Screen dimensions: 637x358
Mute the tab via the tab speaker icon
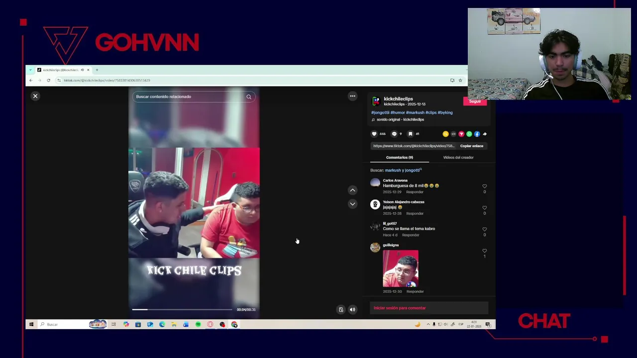(x=82, y=70)
